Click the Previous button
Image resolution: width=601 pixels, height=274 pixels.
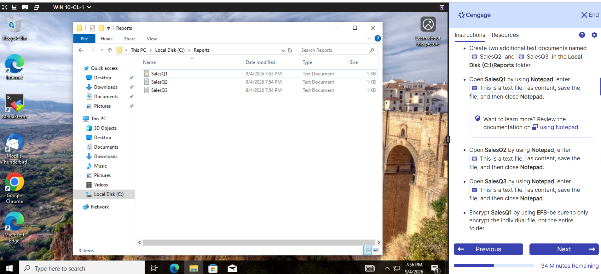488,249
